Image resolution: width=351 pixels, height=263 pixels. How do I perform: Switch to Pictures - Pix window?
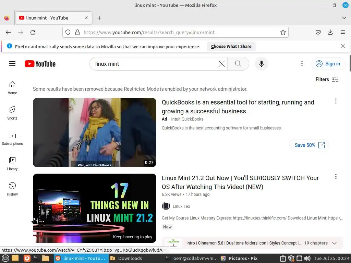tap(239, 259)
